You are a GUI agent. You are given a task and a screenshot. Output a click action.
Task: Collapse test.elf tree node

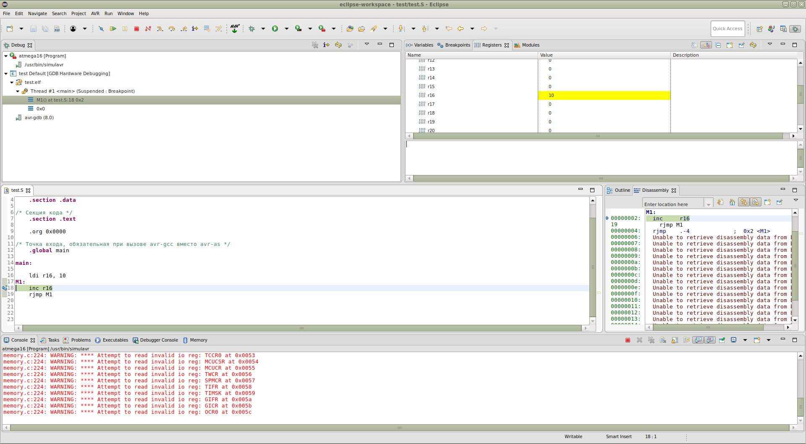(12, 82)
